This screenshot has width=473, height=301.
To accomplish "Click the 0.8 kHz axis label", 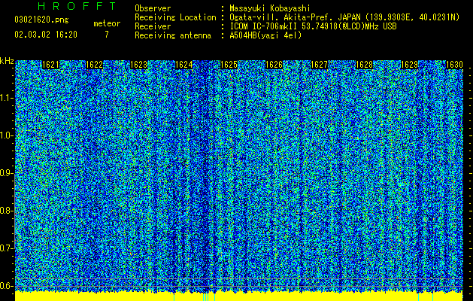I will (x=7, y=211).
